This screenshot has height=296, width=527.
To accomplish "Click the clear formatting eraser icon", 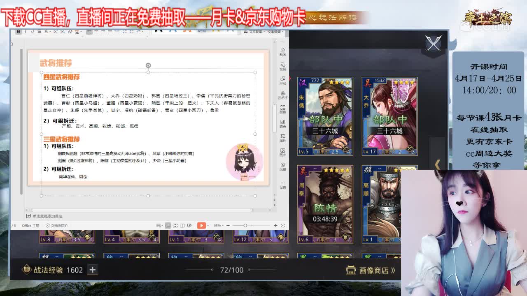I will click(x=70, y=32).
